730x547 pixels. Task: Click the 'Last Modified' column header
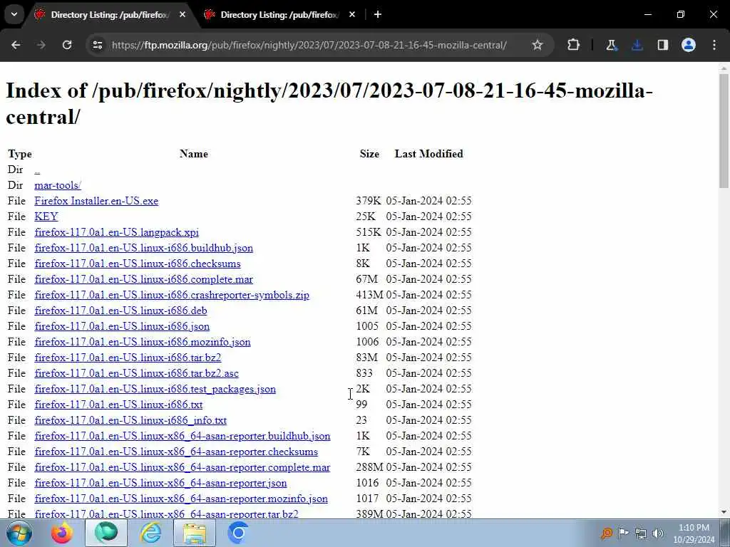(x=428, y=154)
